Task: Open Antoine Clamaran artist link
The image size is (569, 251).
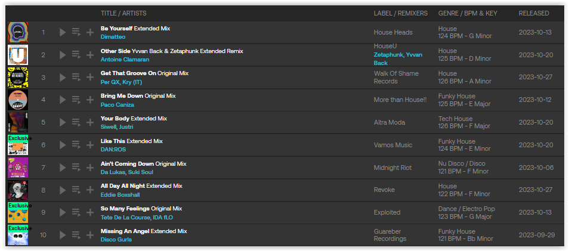Action: click(125, 60)
